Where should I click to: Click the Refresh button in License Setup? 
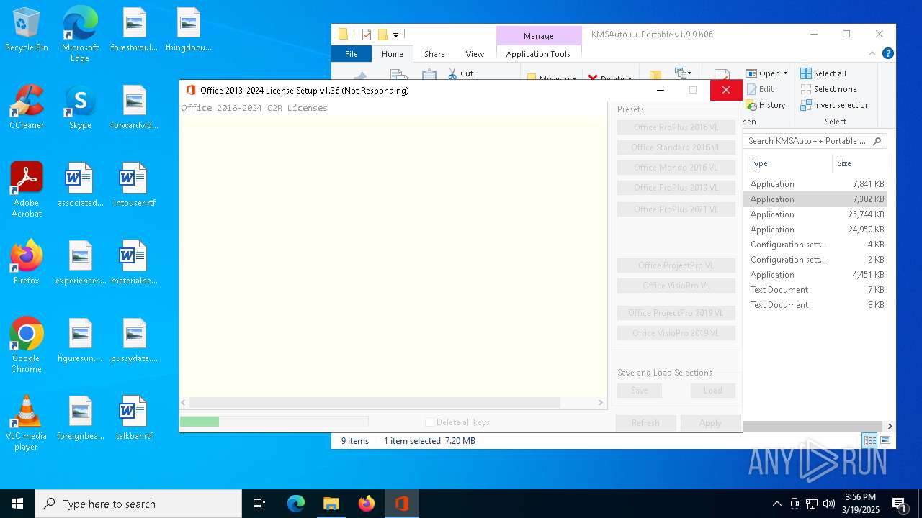pyautogui.click(x=645, y=423)
